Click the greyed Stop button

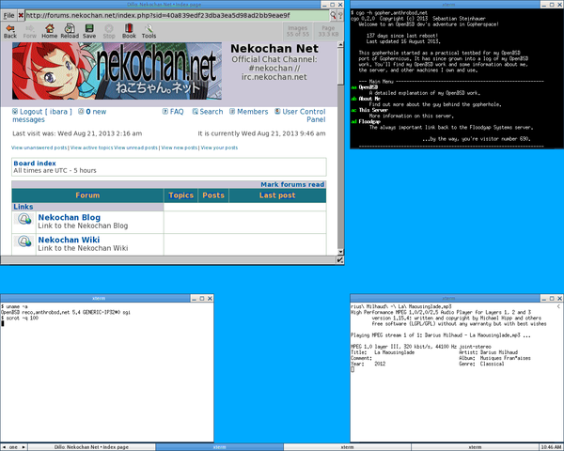click(109, 31)
